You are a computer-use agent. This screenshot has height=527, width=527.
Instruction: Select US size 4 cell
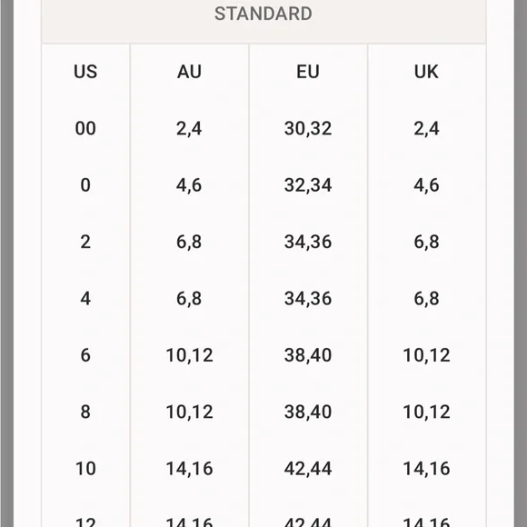pyautogui.click(x=85, y=298)
